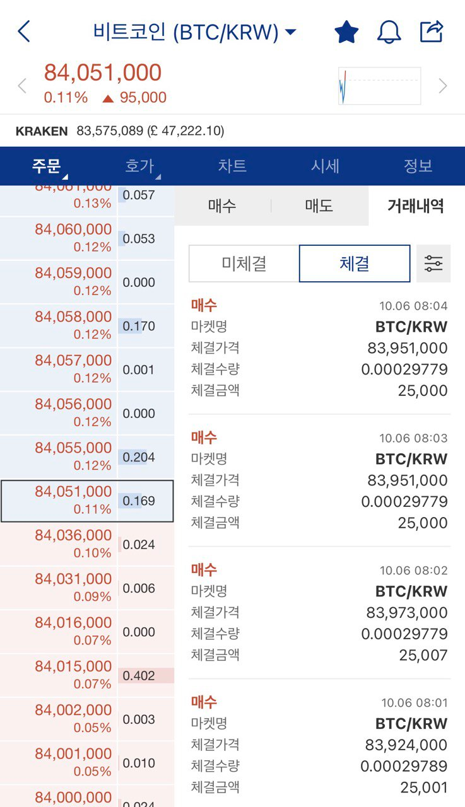Expand the 주문 tab dropdown triangle
This screenshot has height=807, width=465.
point(64,177)
